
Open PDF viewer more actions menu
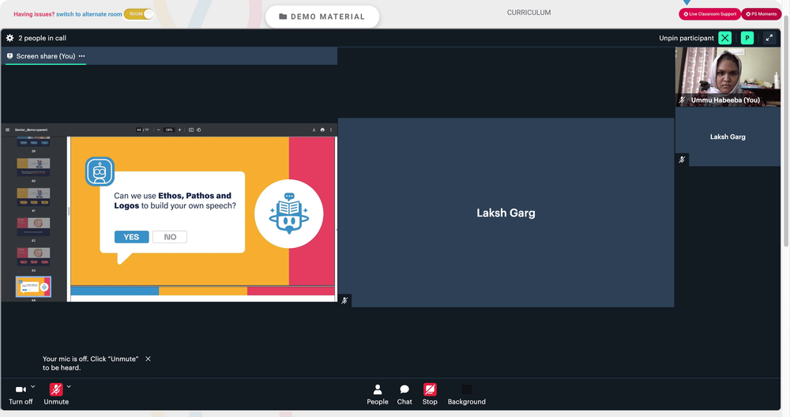(x=331, y=130)
